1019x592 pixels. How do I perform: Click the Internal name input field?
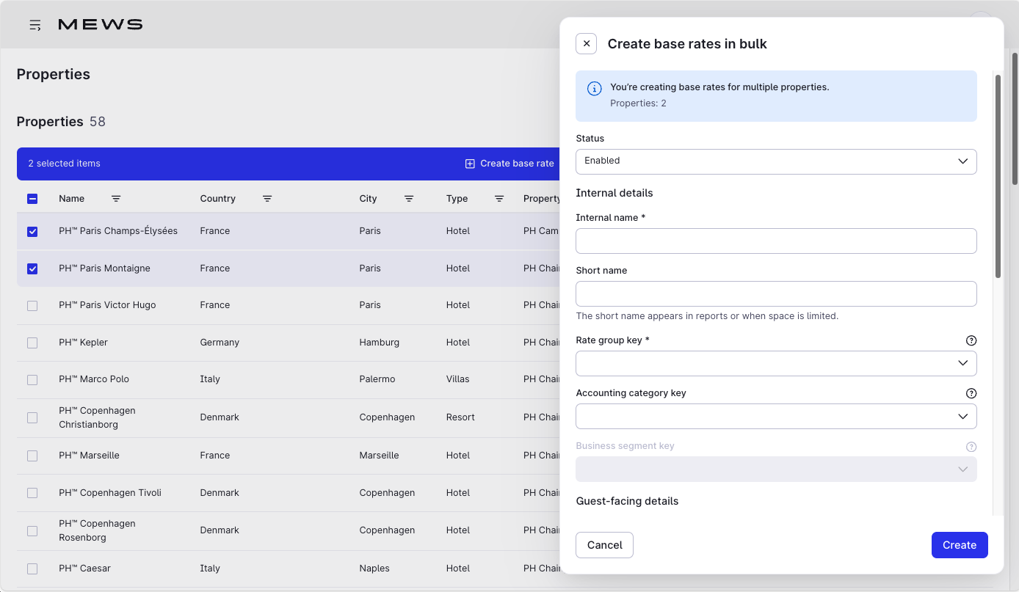[x=775, y=241]
